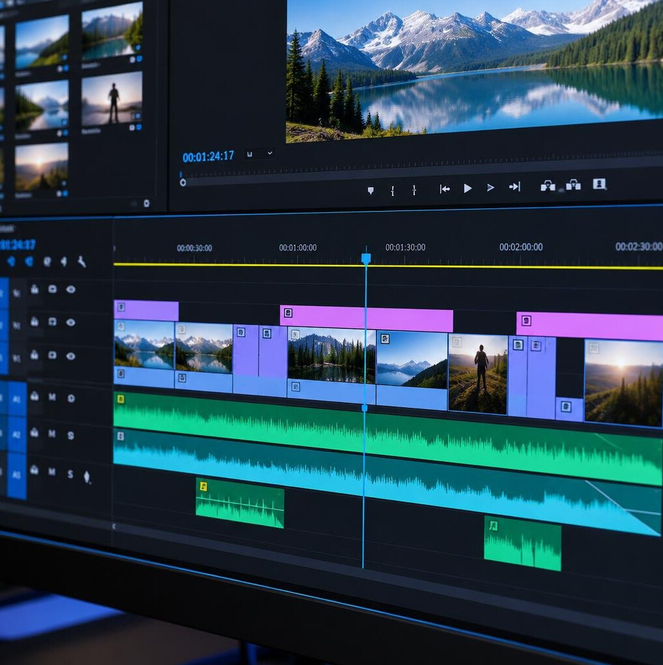This screenshot has width=663, height=665.
Task: Toggle the V2 track eye icon
Action: 71,322
